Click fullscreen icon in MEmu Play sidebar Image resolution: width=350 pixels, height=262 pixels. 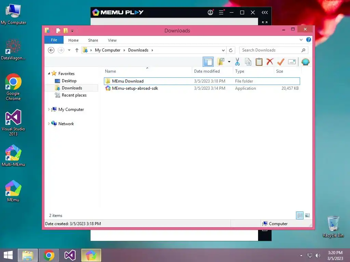pyautogui.click(x=265, y=22)
